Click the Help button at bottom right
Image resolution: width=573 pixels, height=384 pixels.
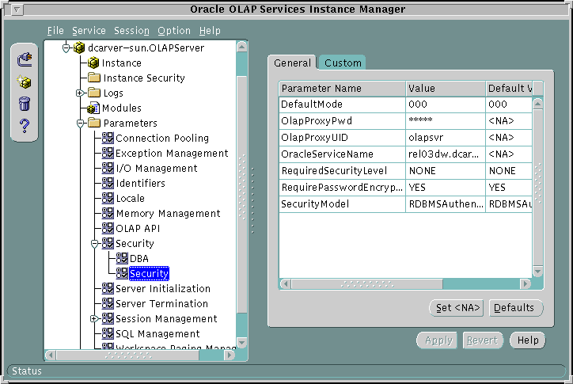528,340
